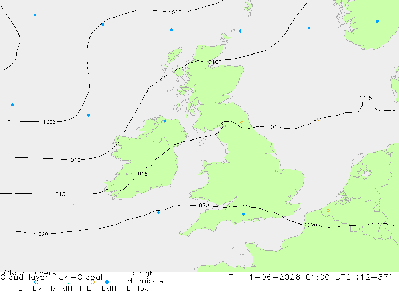Select the blue cloud marker over Norway

point(377,22)
